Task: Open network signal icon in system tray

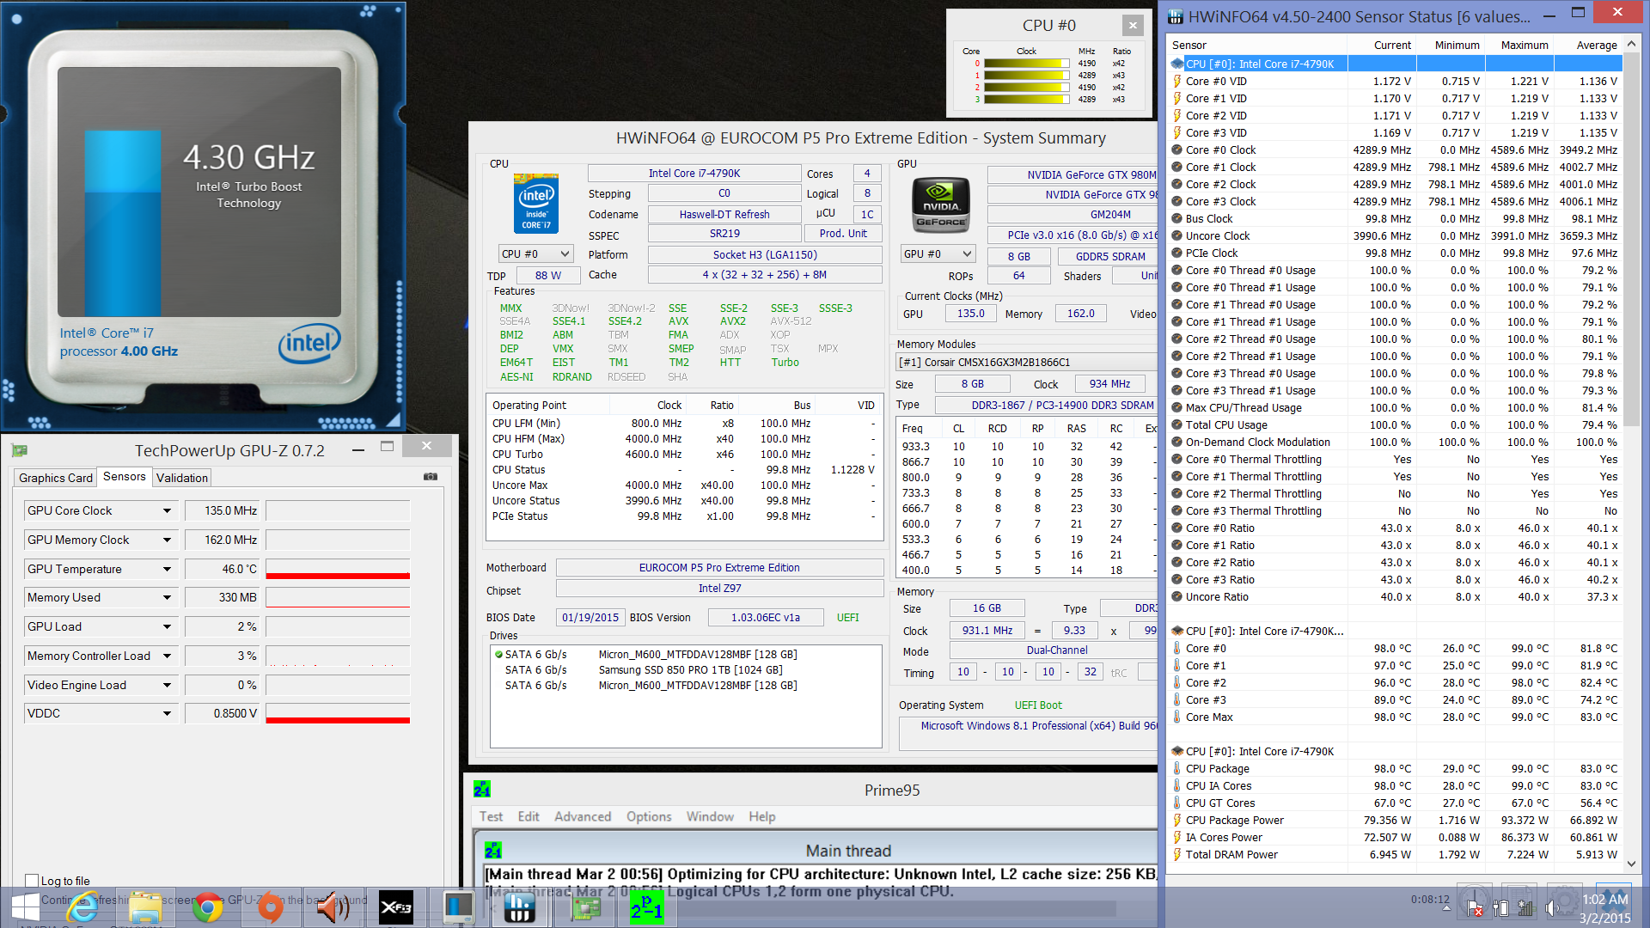Action: (x=1525, y=908)
